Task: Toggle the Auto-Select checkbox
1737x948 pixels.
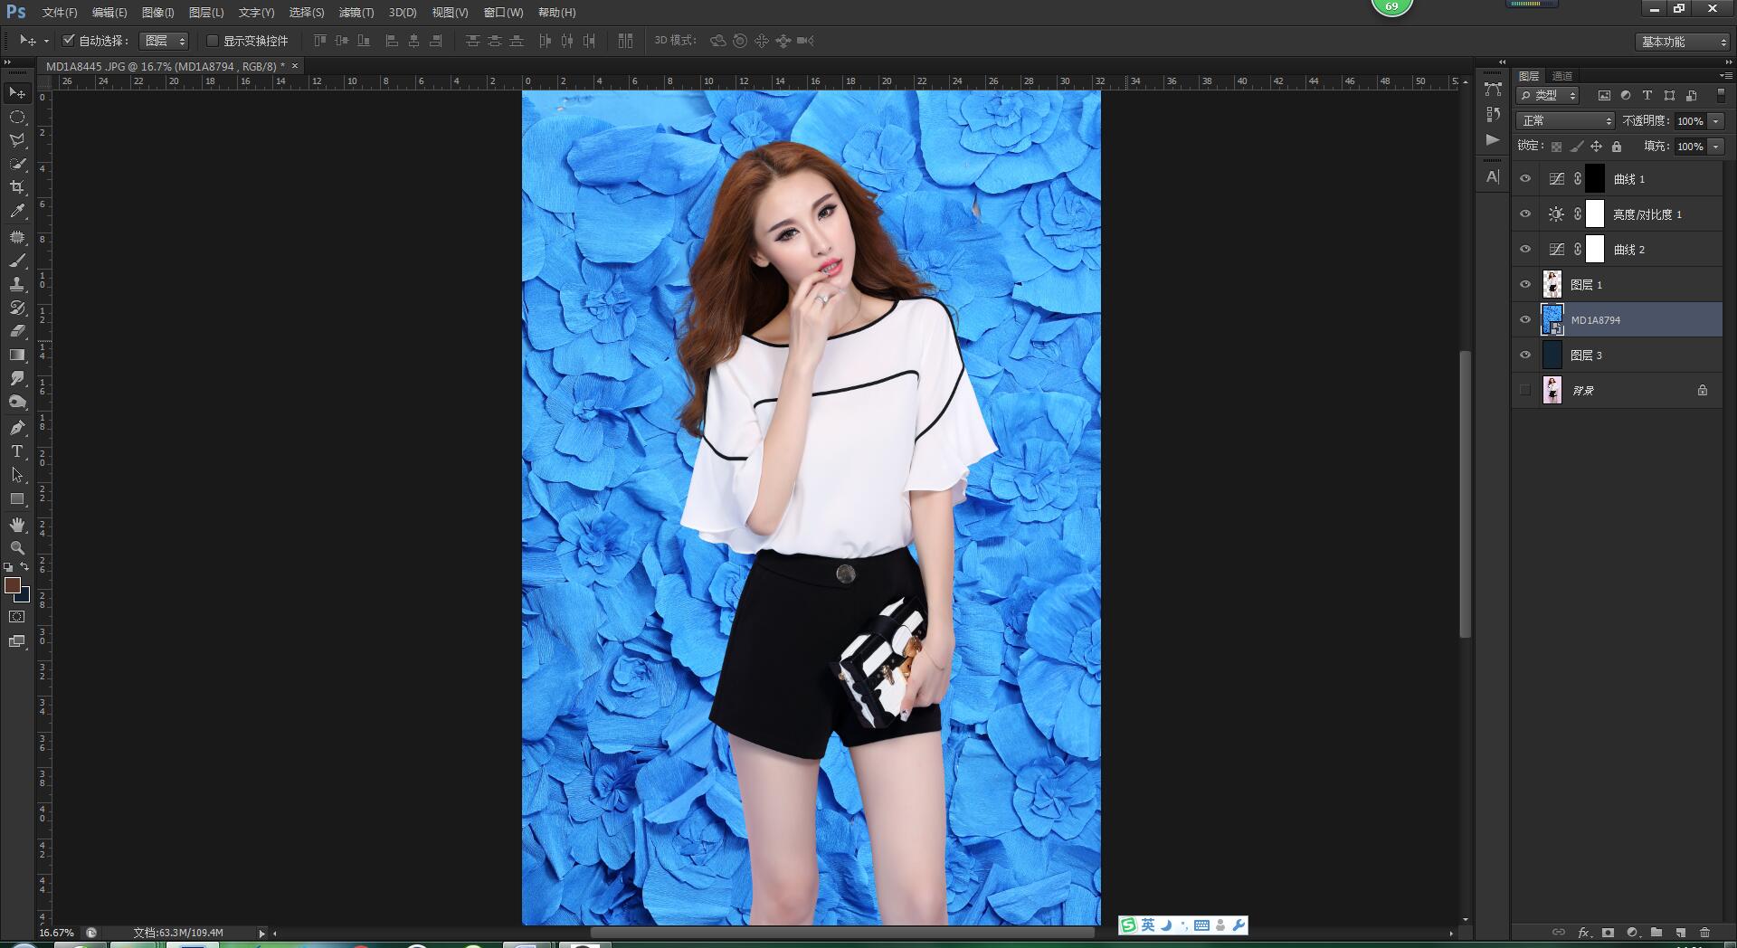Action: [68, 41]
